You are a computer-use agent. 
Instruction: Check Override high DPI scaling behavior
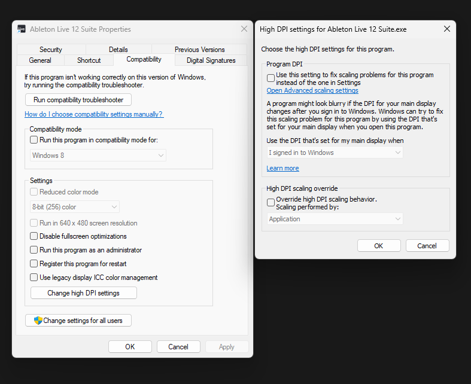pos(271,203)
